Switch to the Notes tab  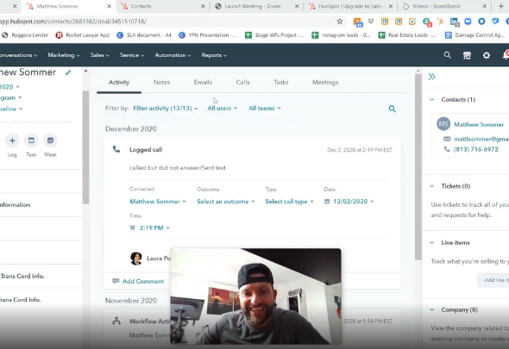point(161,83)
